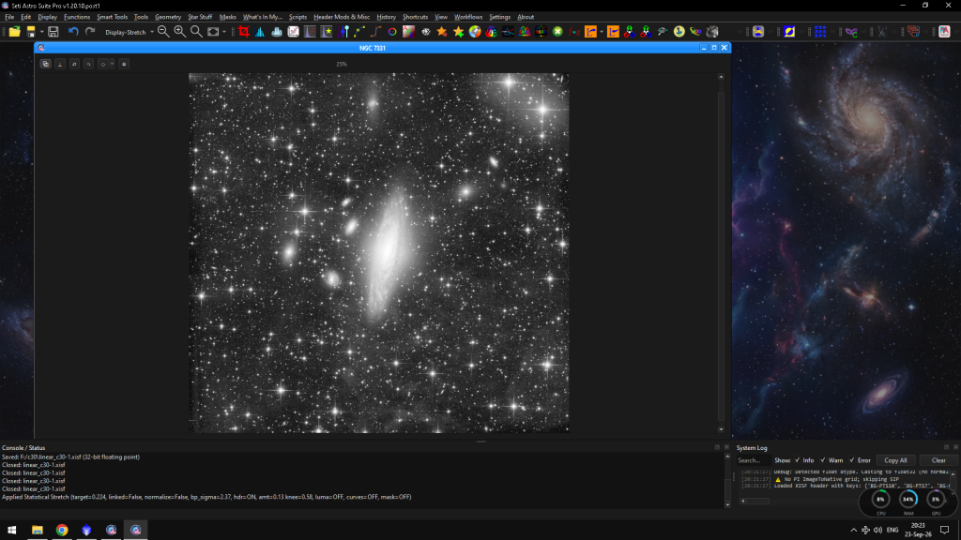Open dropdown arrow beside blue-yellow save icon
This screenshot has width=961, height=540.
pos(41,32)
